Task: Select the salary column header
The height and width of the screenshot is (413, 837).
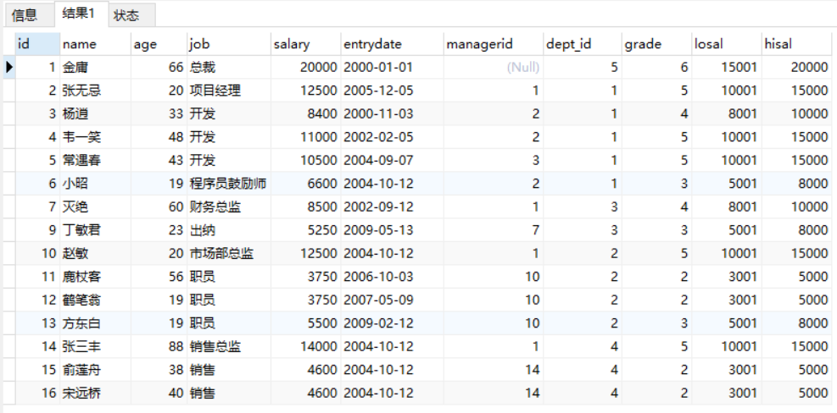Action: point(305,44)
